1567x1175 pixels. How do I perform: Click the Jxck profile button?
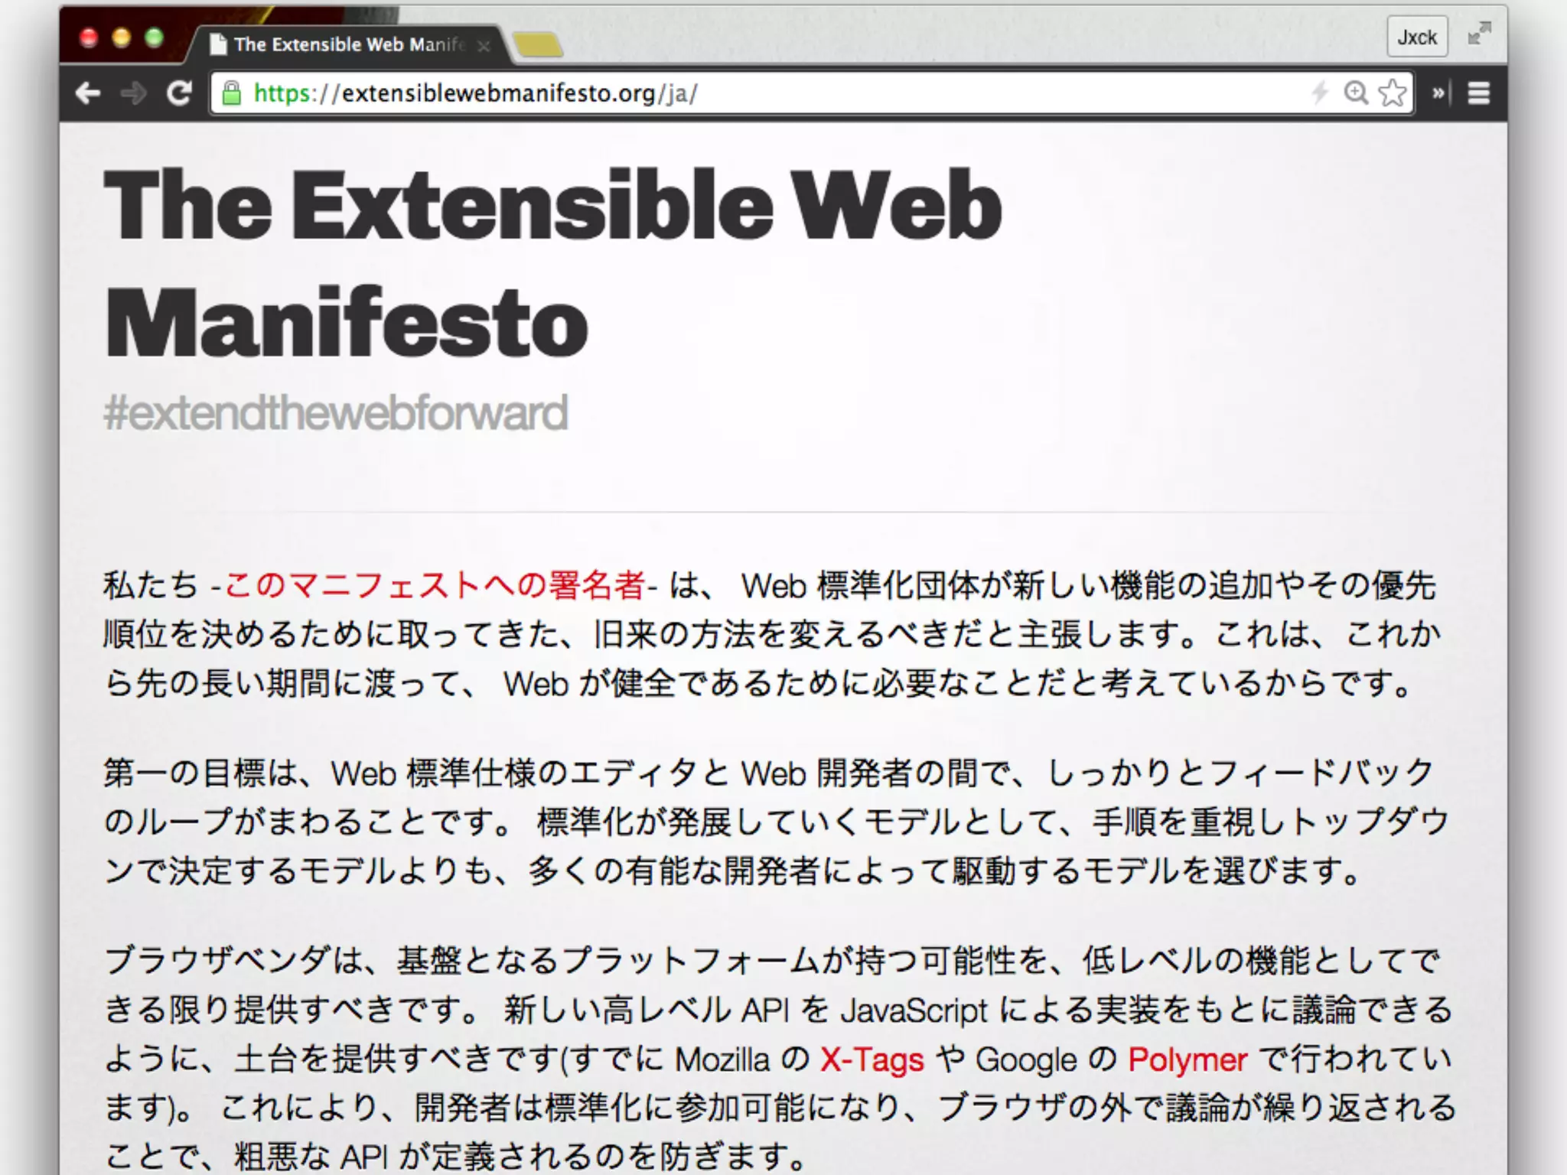tap(1417, 37)
